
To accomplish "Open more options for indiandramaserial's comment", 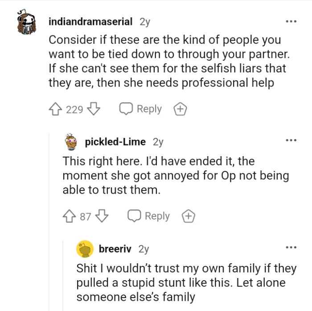I will point(291,21).
